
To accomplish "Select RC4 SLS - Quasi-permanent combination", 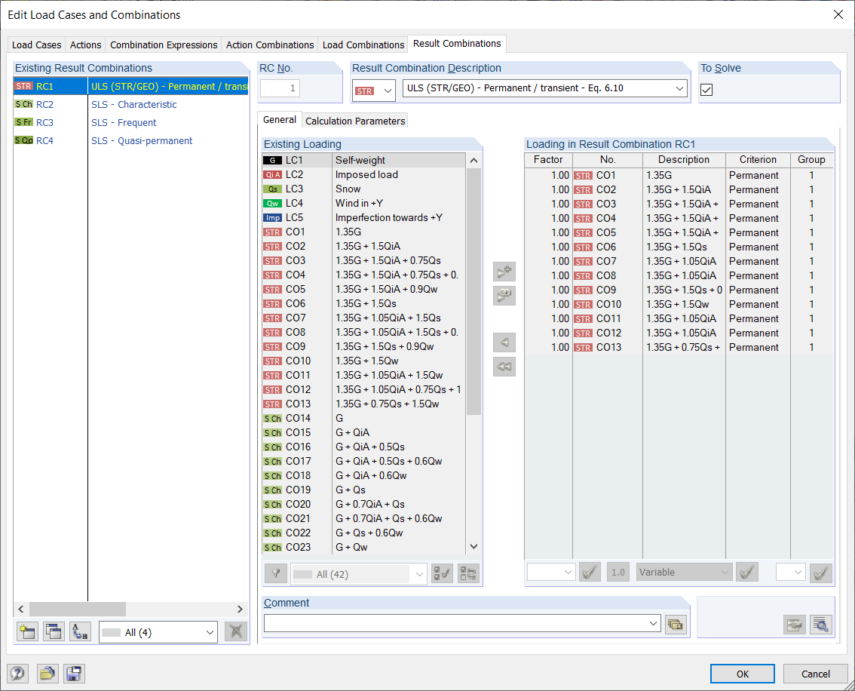I will coord(131,141).
